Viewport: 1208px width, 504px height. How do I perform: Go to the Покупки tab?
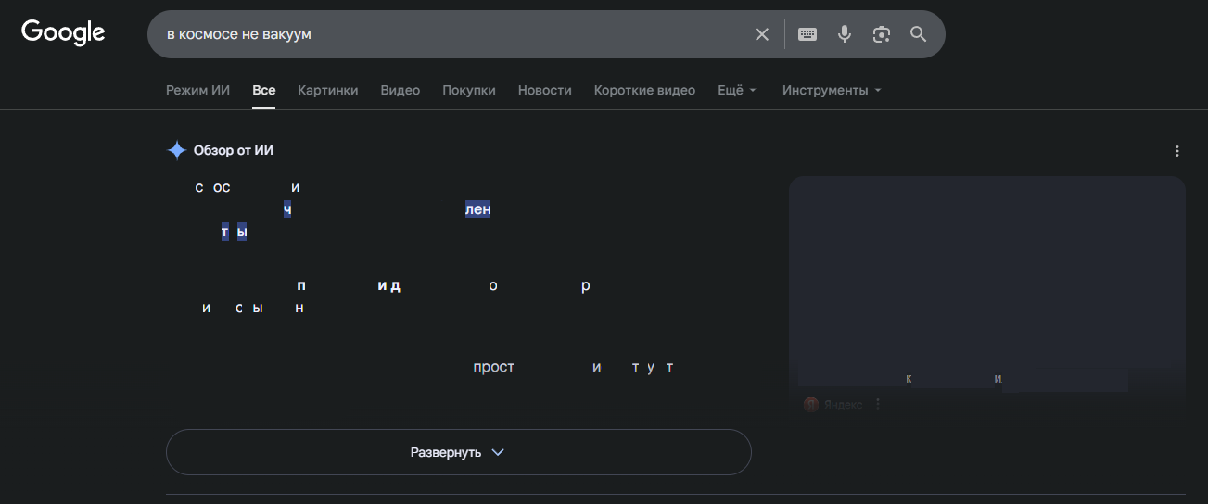coord(468,90)
